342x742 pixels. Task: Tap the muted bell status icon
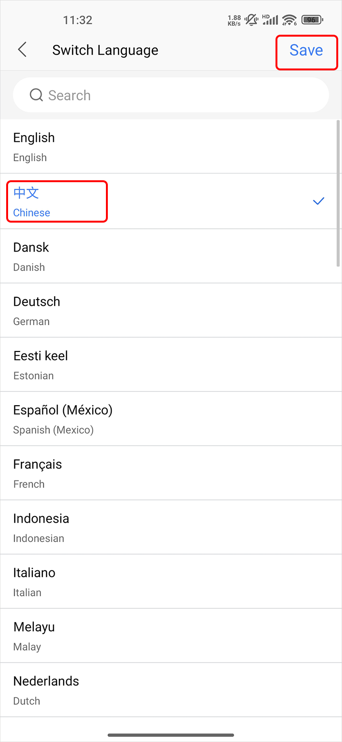[252, 20]
